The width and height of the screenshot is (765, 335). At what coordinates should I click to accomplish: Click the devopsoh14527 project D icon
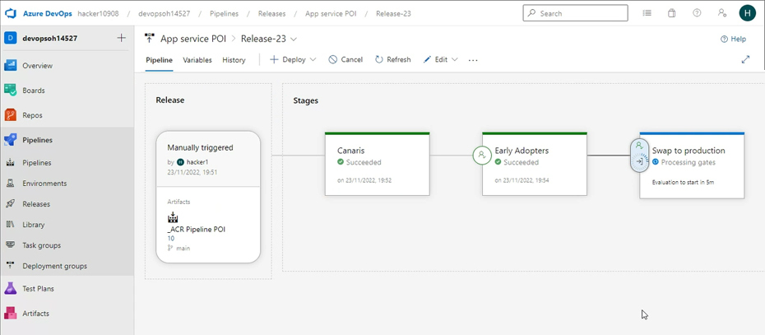[x=10, y=38]
